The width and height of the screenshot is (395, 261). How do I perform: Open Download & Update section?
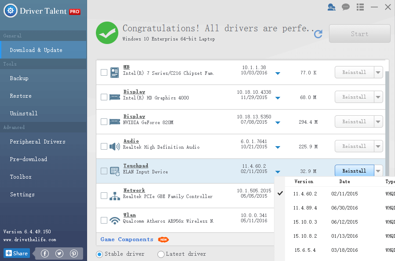pyautogui.click(x=44, y=50)
